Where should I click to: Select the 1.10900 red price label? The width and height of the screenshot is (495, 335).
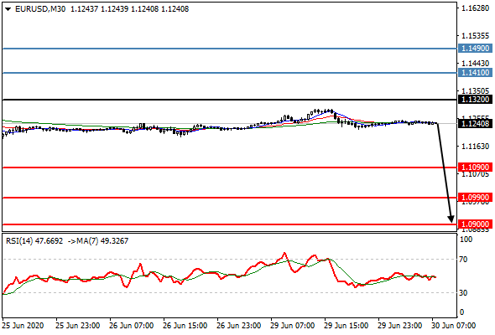pos(475,167)
